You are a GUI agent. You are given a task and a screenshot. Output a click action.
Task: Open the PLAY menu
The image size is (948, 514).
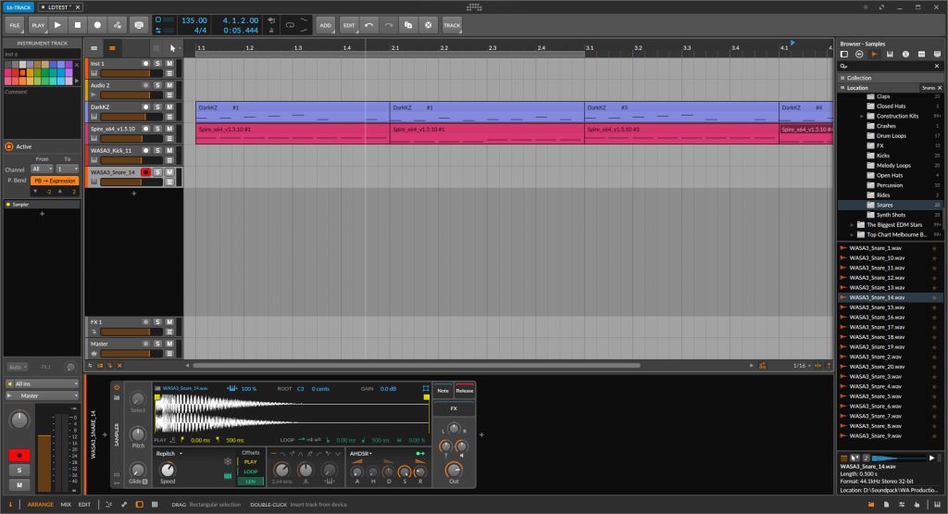(x=37, y=25)
